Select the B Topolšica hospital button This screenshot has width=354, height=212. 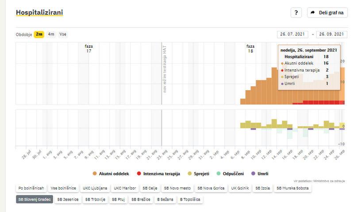pos(190,199)
